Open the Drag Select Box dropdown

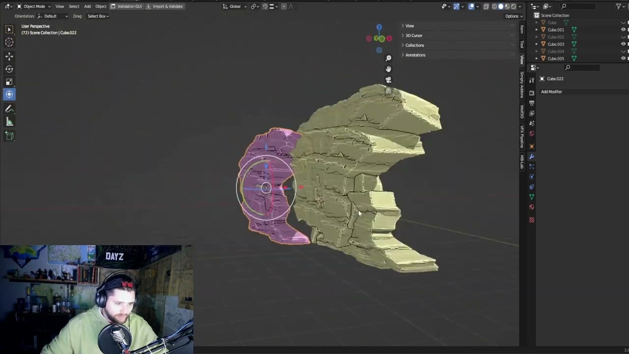[98, 16]
